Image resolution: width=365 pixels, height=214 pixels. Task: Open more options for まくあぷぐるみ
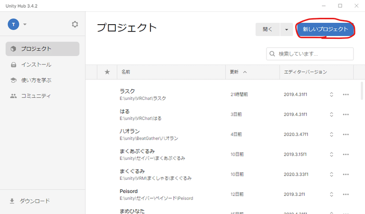coord(346,154)
